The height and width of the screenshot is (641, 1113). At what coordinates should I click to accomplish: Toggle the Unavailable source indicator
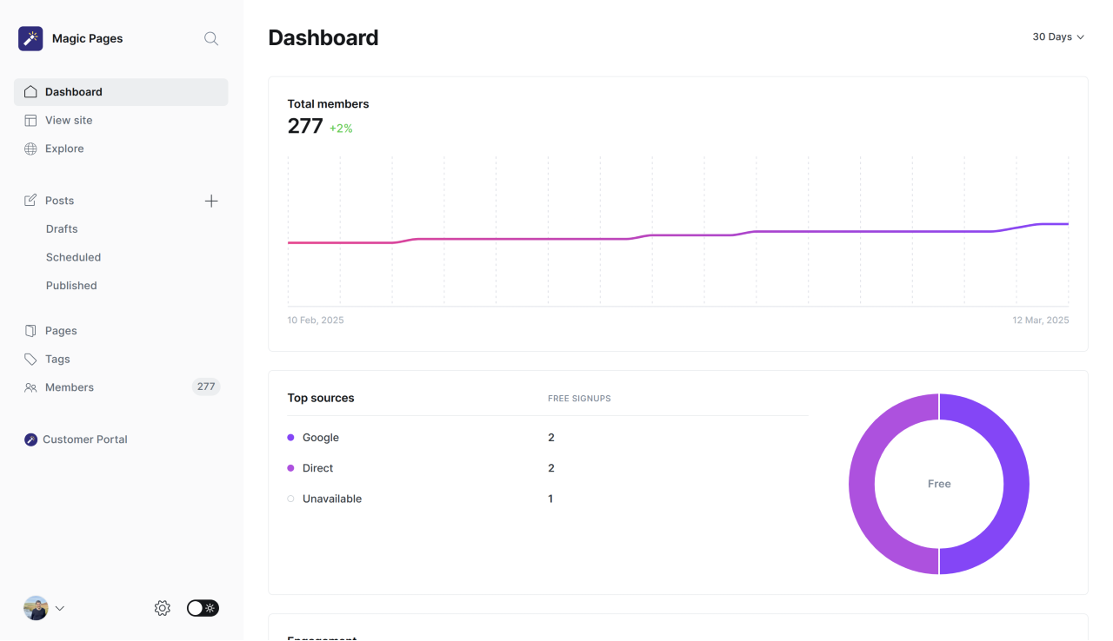point(290,499)
